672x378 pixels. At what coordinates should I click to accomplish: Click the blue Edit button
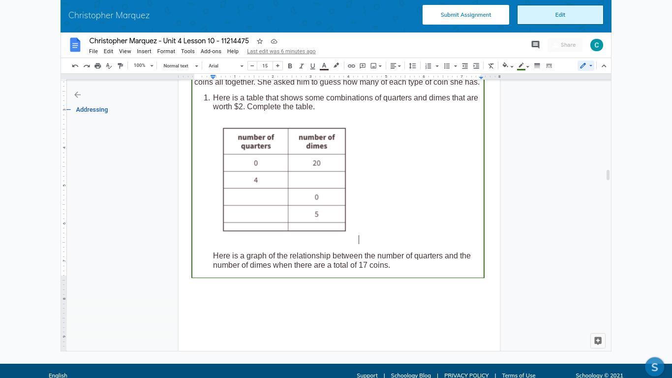[560, 15]
